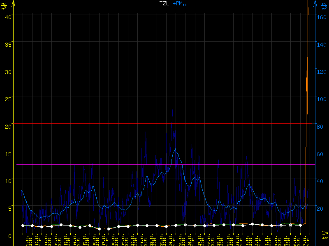The image size is (329, 246).
Task: Click the blue right axis arrowhead
Action: (x=315, y=3)
